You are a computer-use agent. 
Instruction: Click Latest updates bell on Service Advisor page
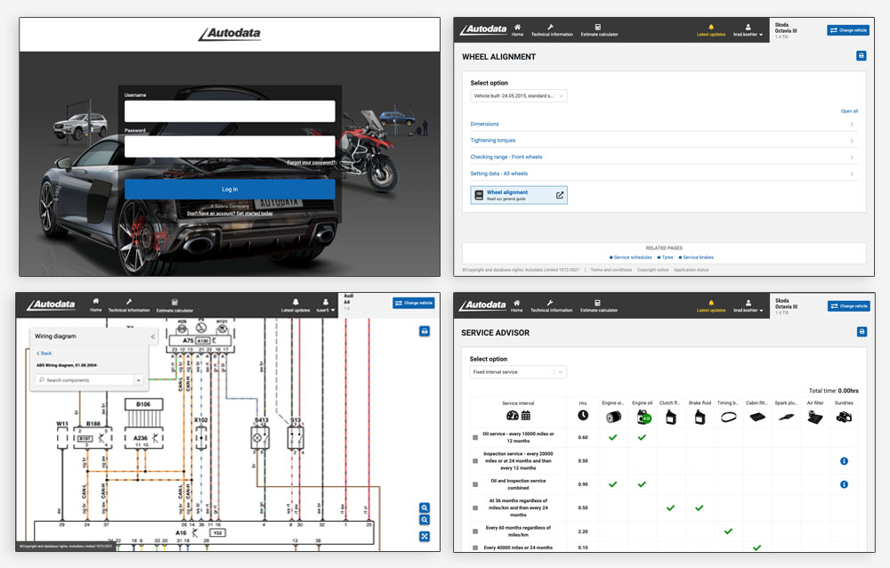(x=710, y=303)
